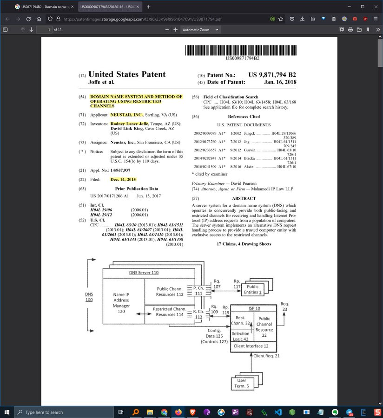Bookmark this page with star icon
Screen dimensions: 383x418
click(x=281, y=19)
